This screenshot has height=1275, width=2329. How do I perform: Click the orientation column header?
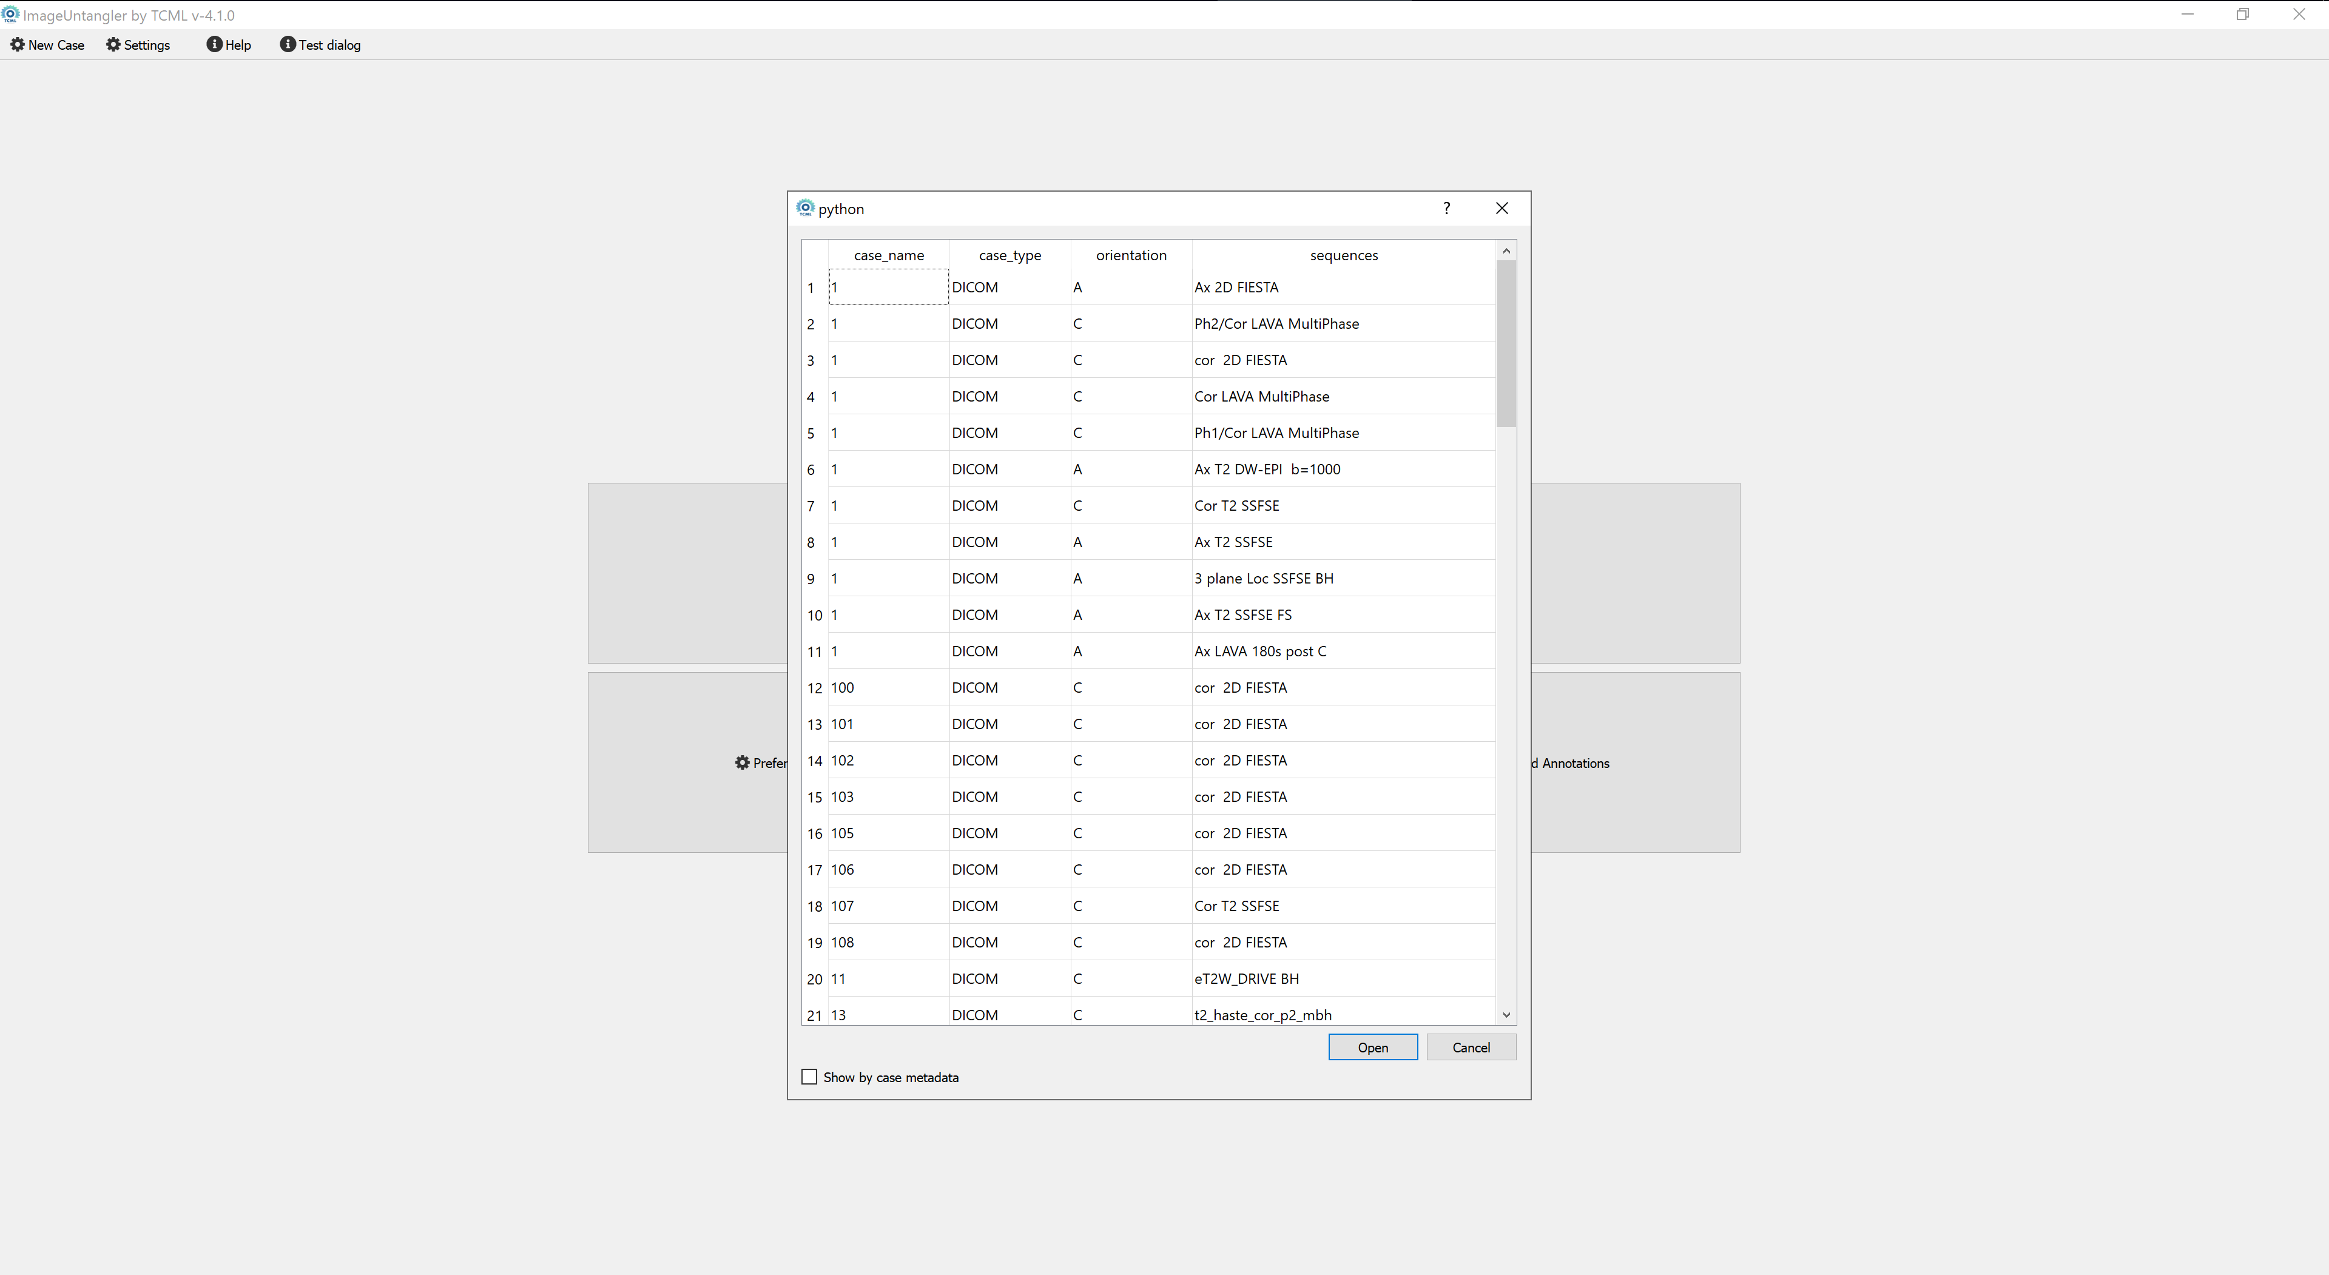(1131, 255)
